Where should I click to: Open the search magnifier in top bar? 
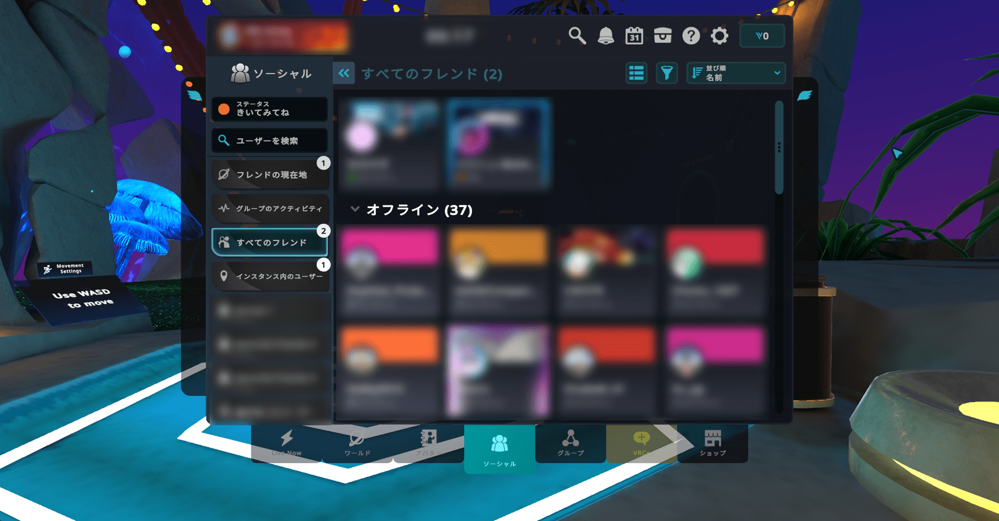coord(577,36)
